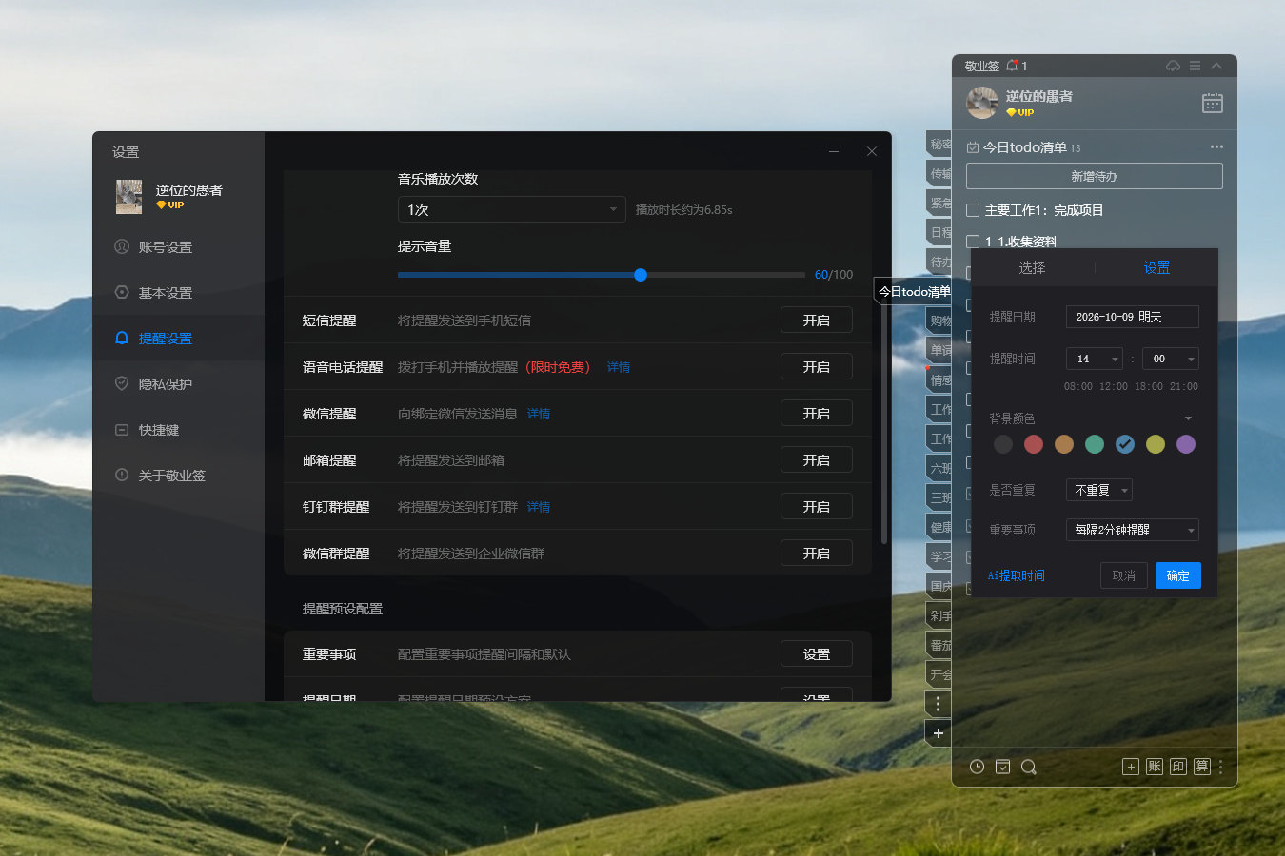This screenshot has width=1285, height=856.
Task: Click the notification bell in the sticky-note header
Action: (1012, 66)
